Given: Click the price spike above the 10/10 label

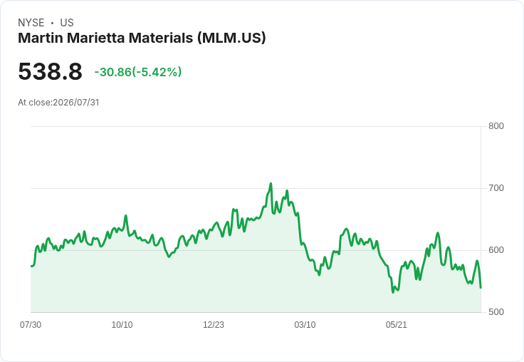Looking at the screenshot, I should 125,216.
